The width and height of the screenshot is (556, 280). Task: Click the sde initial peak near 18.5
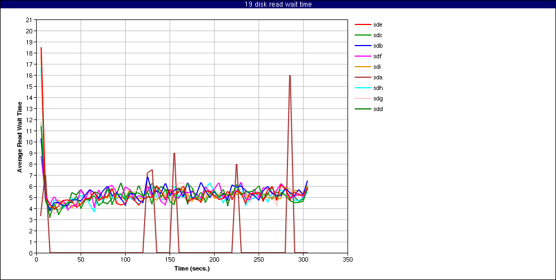coord(41,48)
